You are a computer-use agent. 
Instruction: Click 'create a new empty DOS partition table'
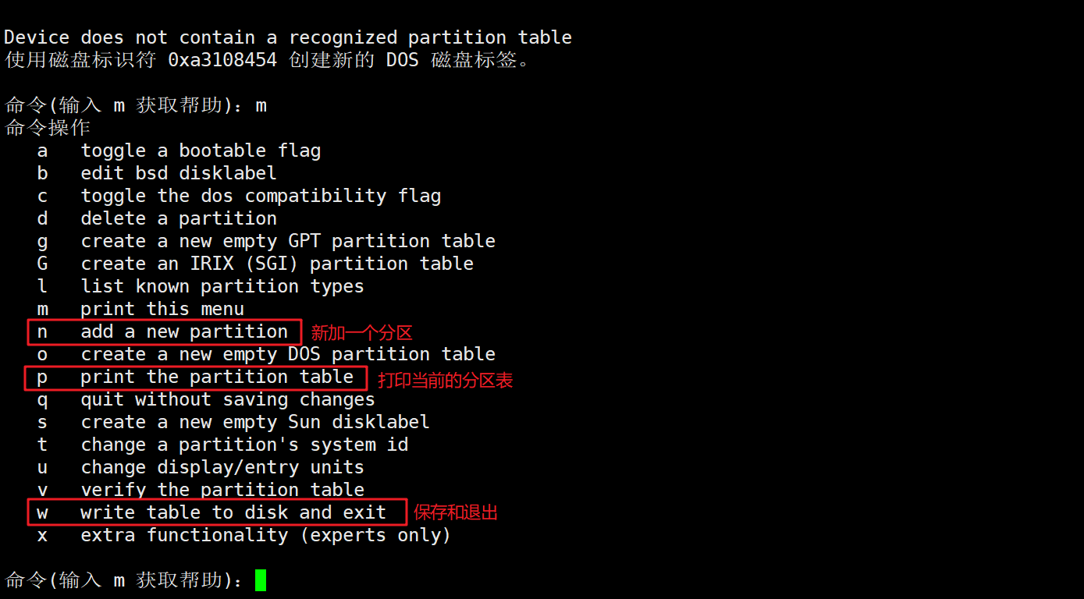click(x=288, y=354)
